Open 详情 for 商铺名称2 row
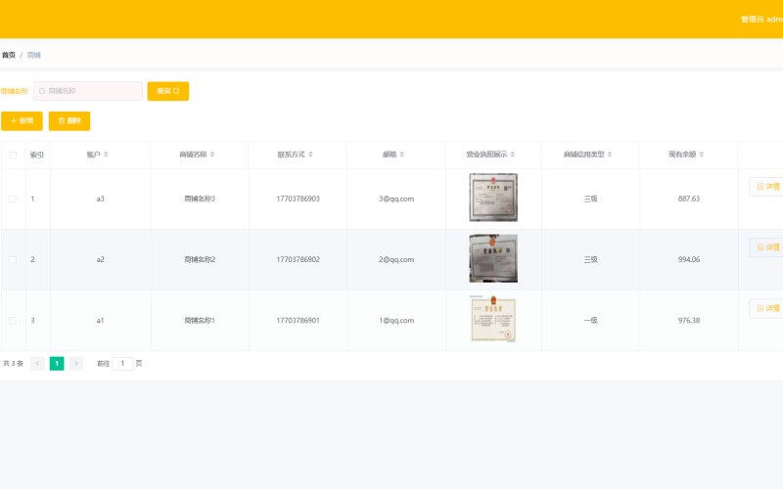The image size is (783, 489). (x=766, y=247)
